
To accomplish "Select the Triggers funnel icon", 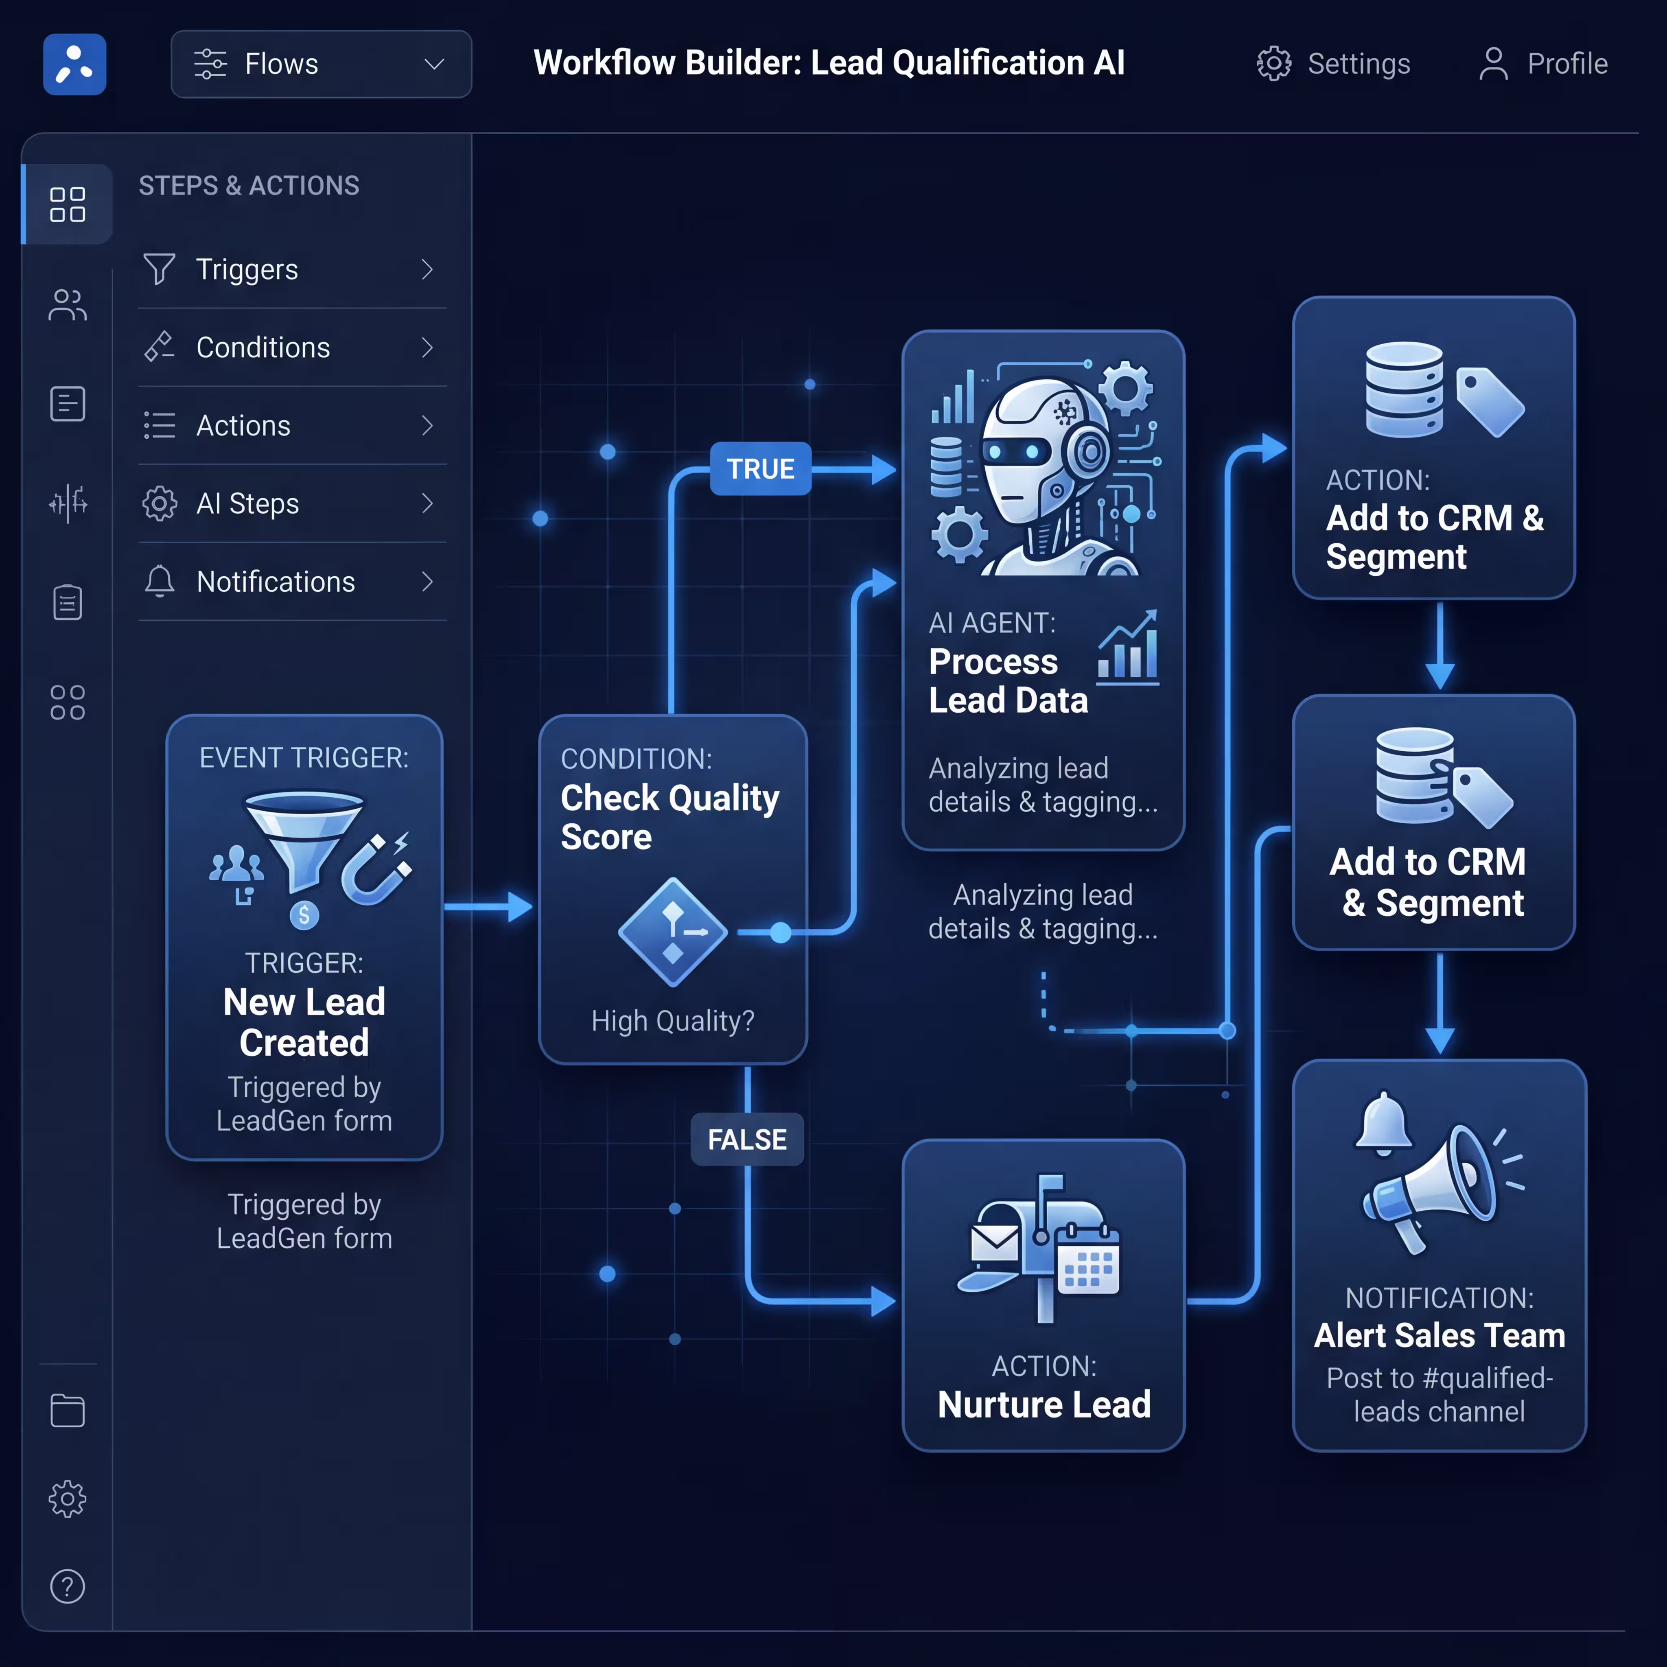I will click(x=159, y=269).
